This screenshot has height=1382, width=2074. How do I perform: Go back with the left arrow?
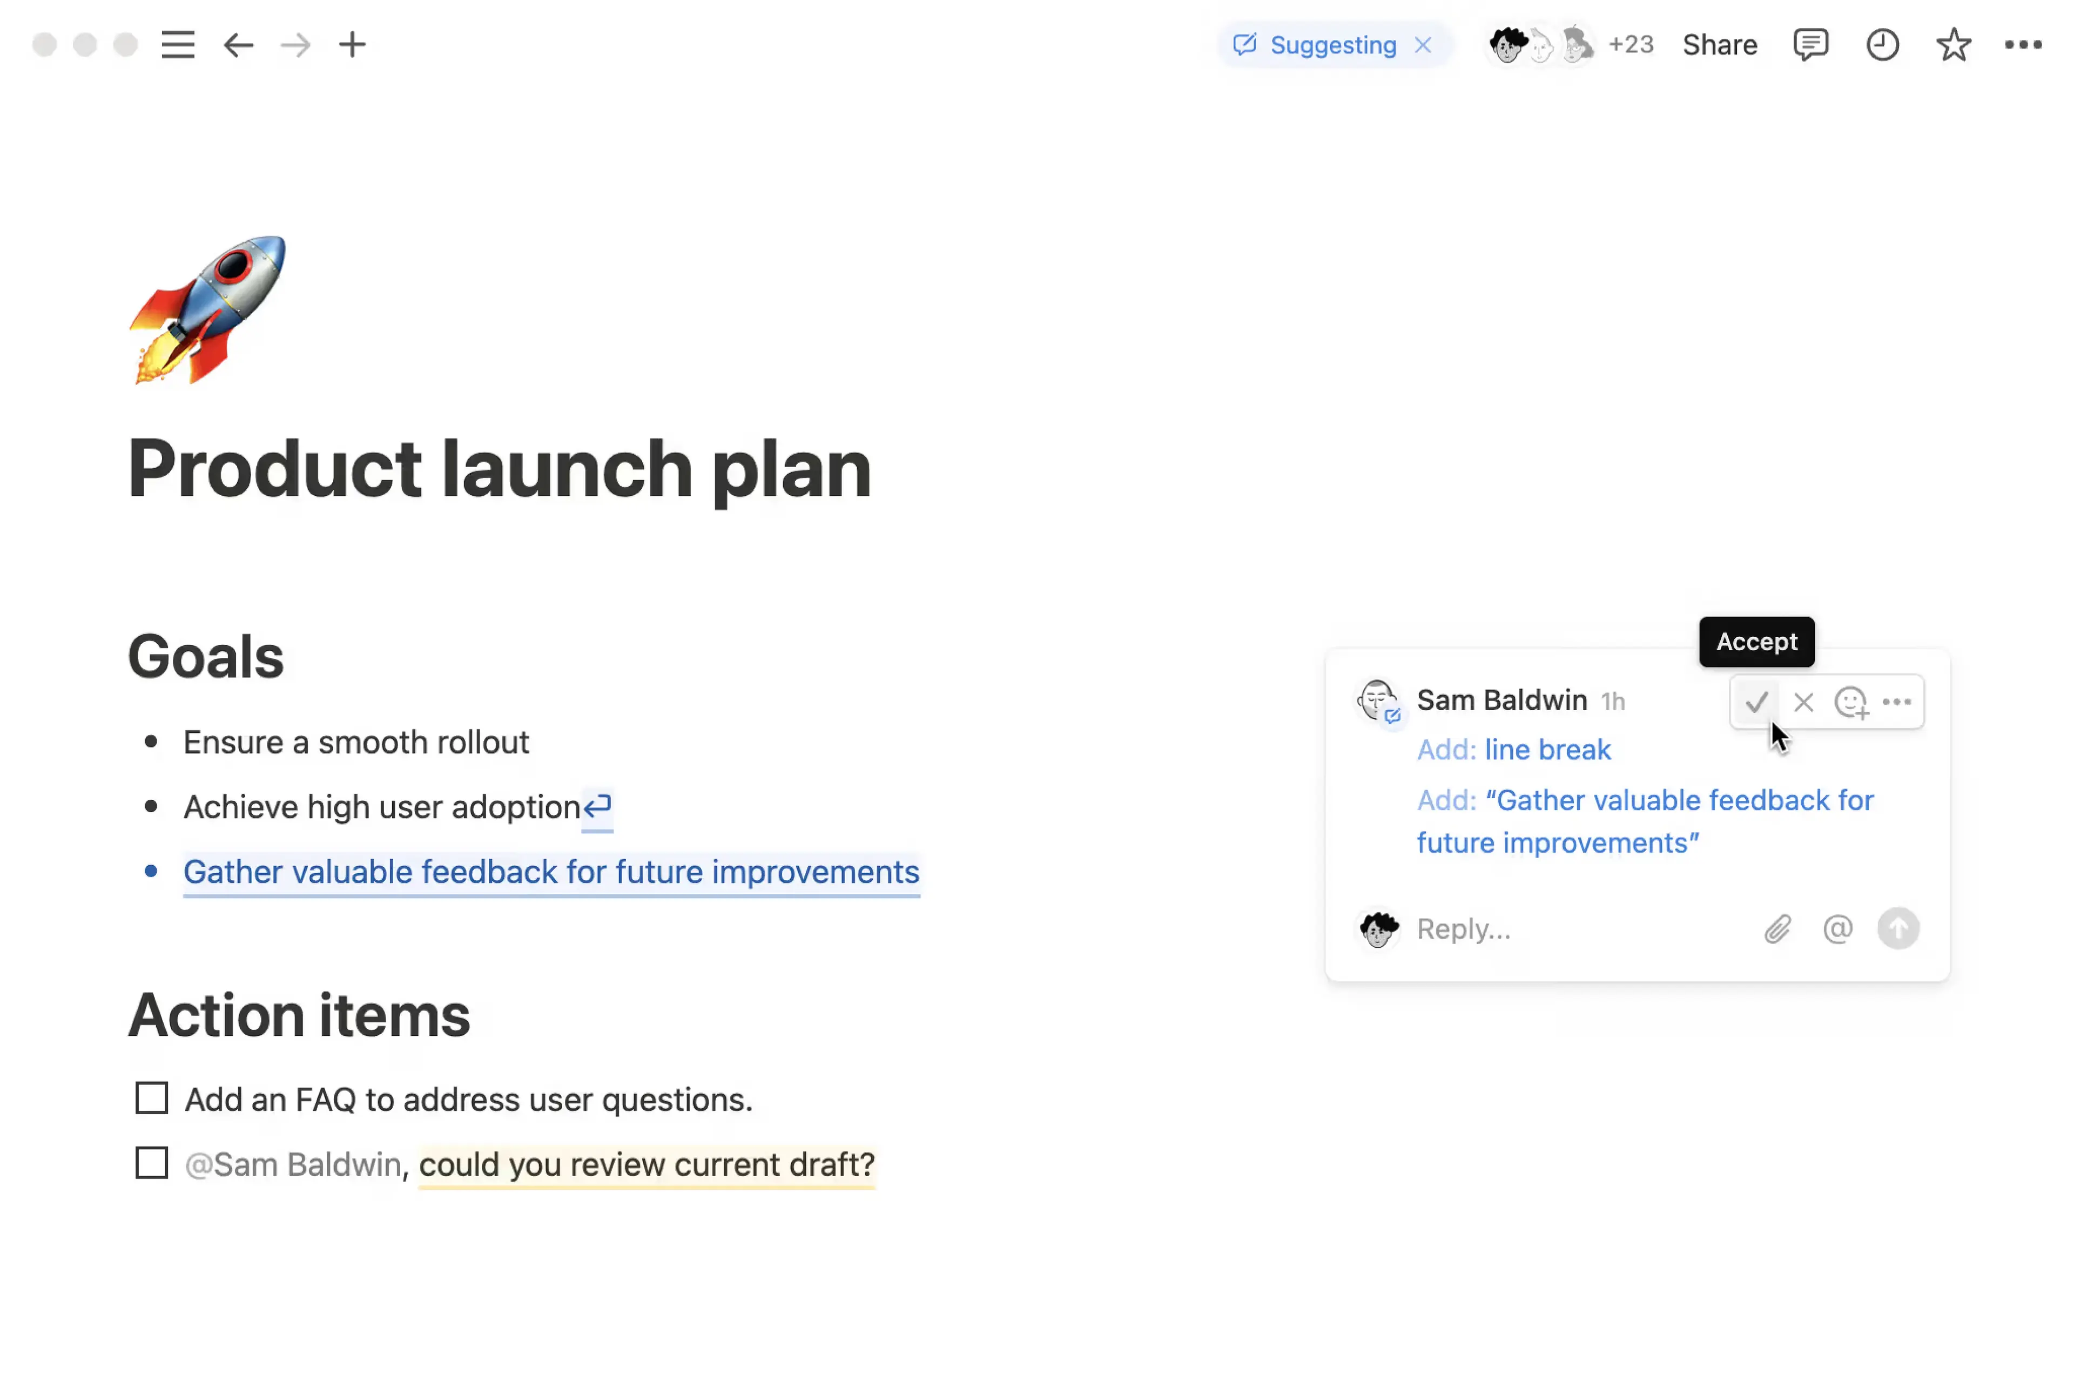[238, 45]
